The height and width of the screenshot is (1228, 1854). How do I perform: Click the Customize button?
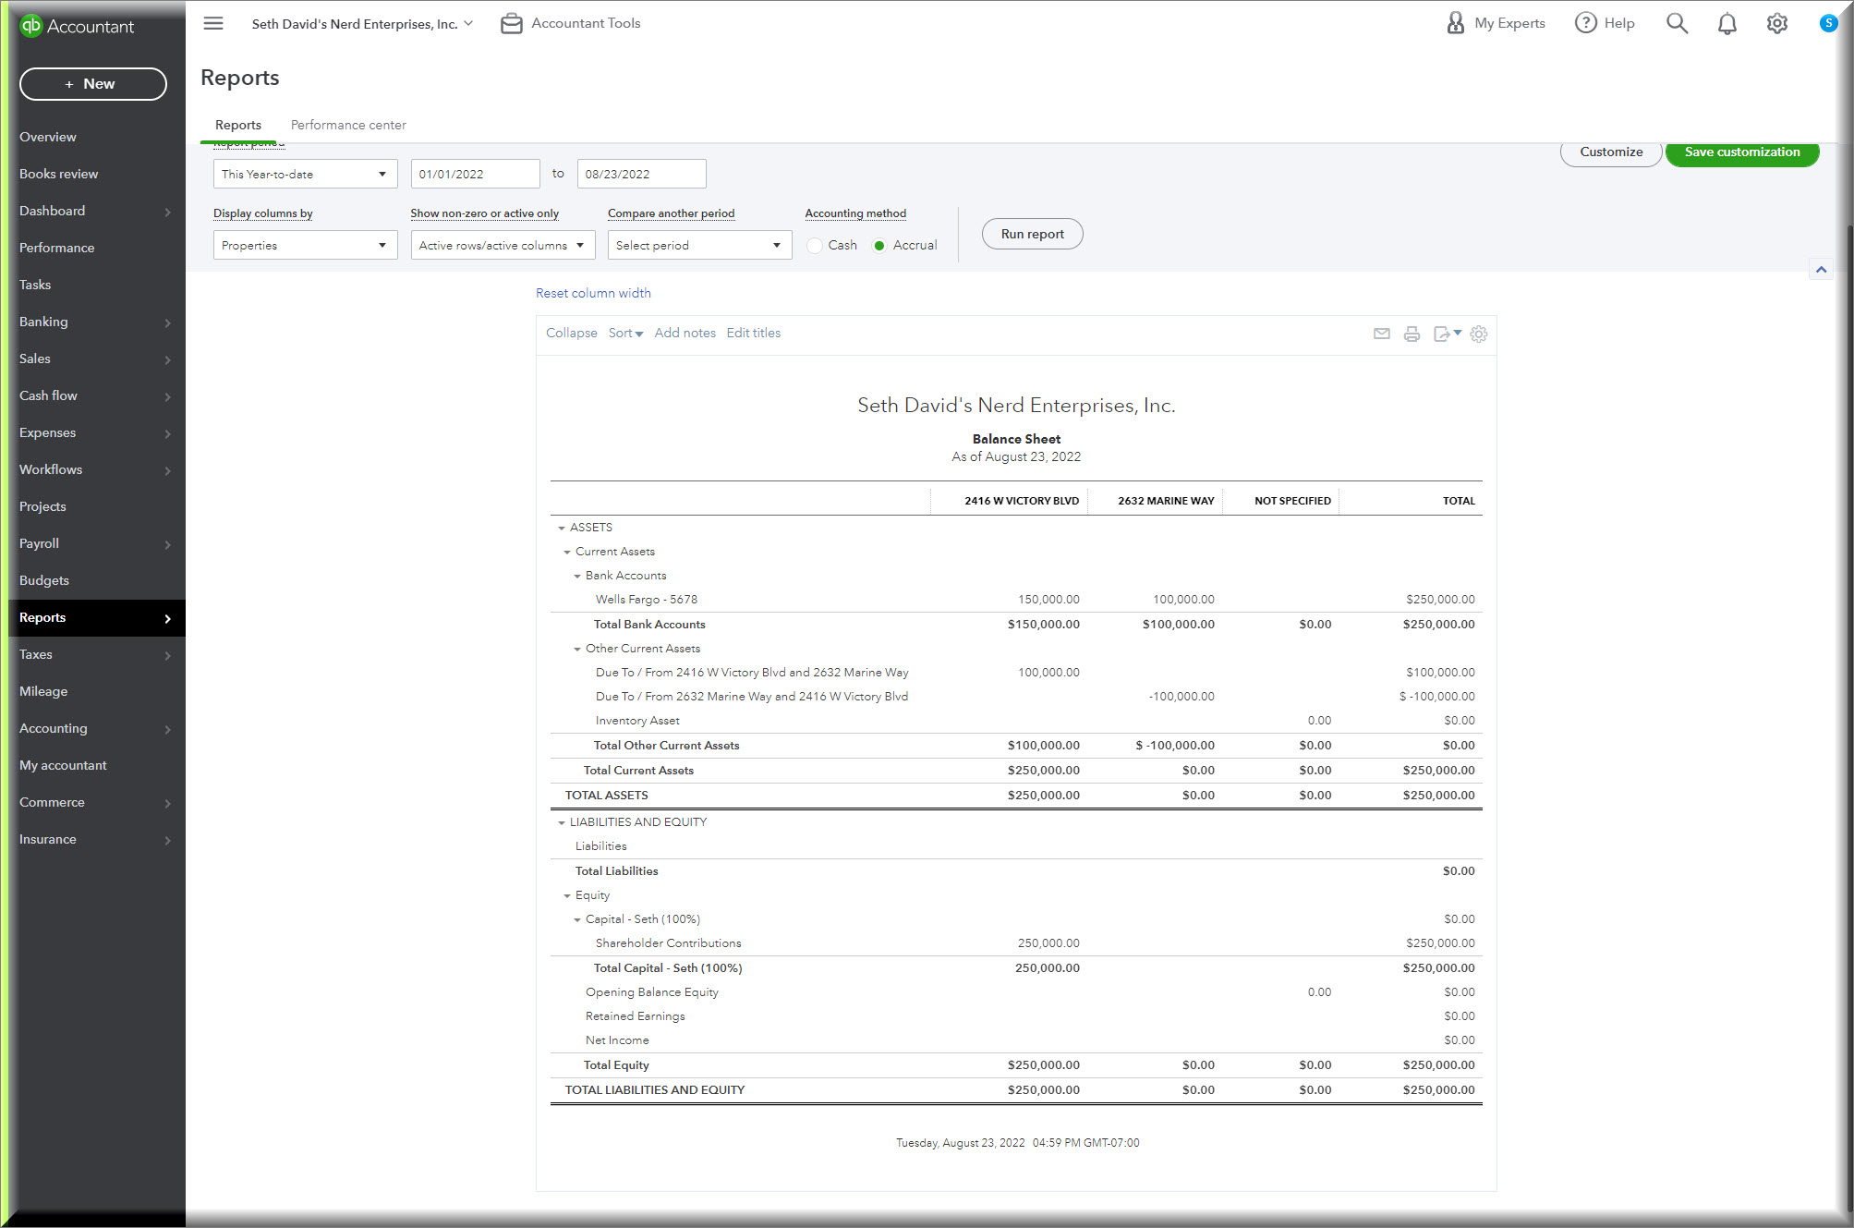(1610, 152)
